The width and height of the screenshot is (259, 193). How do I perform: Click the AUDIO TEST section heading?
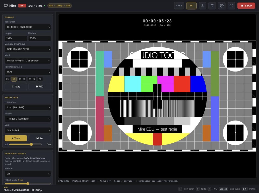click(11, 98)
